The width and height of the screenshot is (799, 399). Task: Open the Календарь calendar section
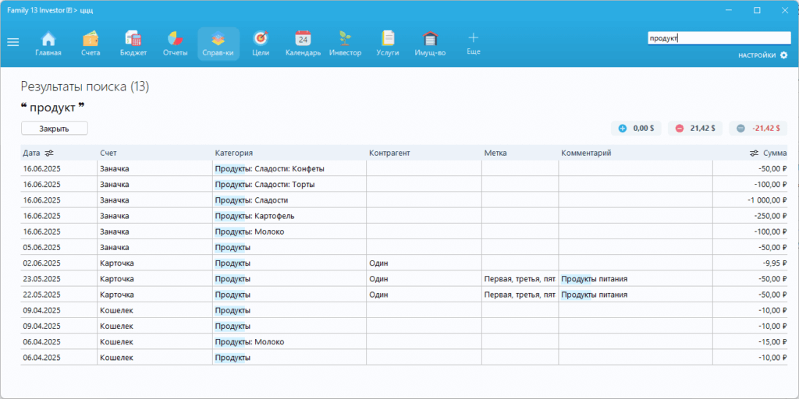click(x=304, y=44)
